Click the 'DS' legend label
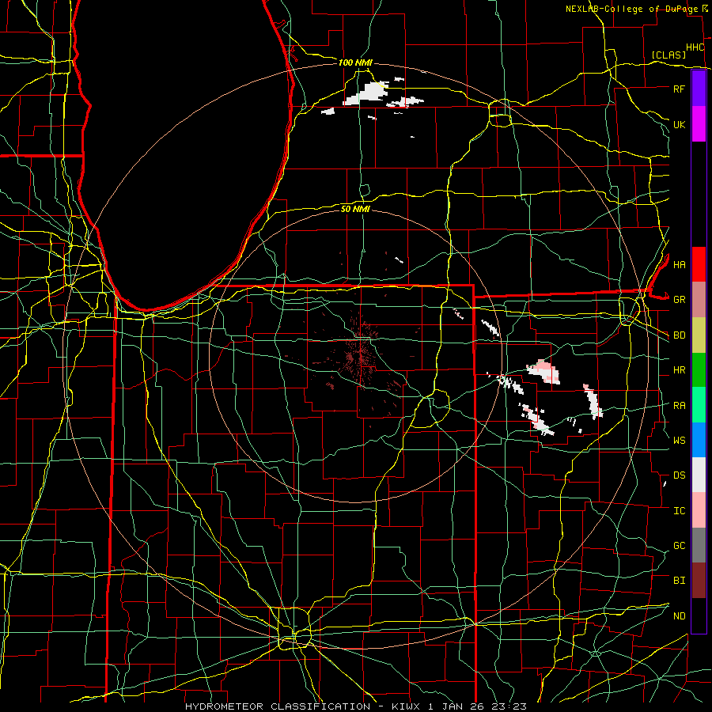 679,475
